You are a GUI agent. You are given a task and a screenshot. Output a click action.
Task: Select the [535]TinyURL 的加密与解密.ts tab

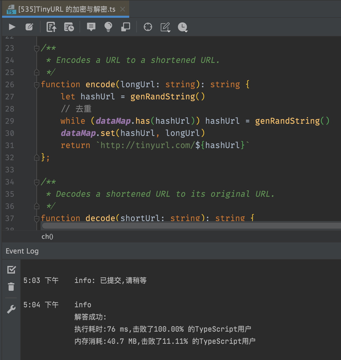[66, 9]
